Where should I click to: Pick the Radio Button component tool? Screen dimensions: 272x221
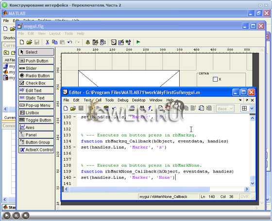36,76
